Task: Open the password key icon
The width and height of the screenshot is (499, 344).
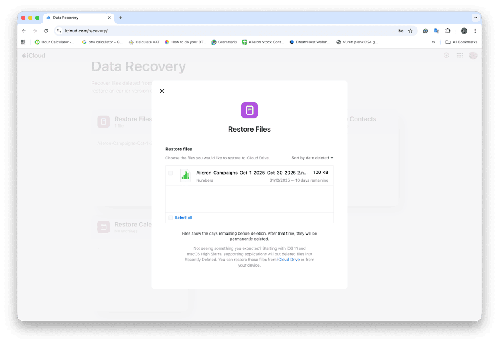Action: point(400,31)
